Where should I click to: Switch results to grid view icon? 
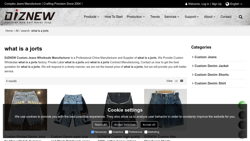point(182,81)
